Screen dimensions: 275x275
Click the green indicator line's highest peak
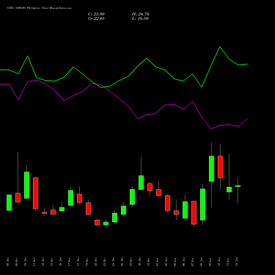tap(220, 47)
